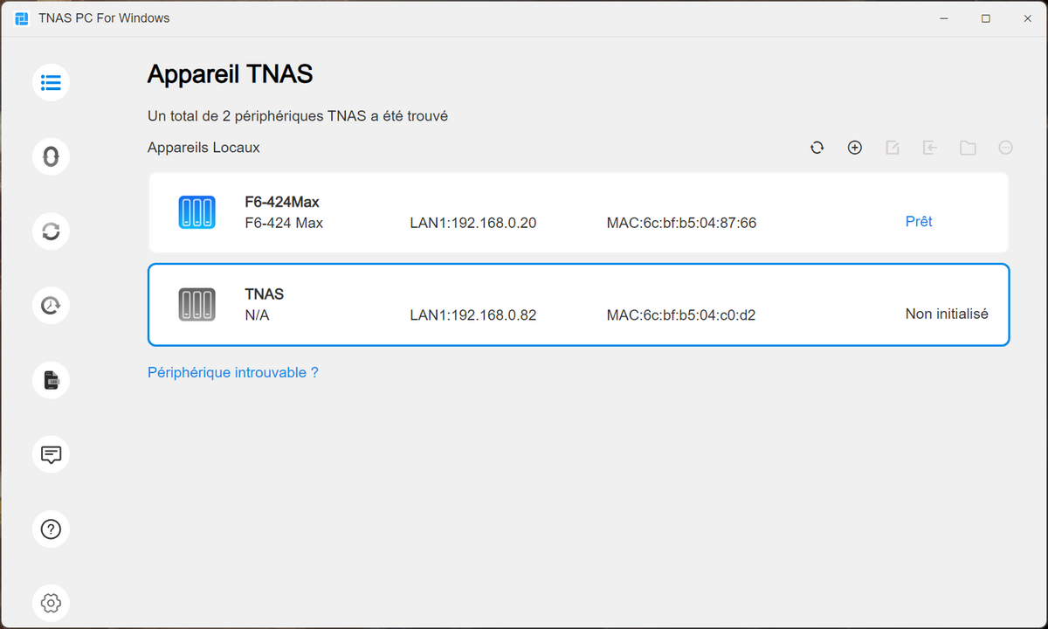Open the sync arrows sidebar icon
Screen dimensions: 1048x629
(x=51, y=232)
